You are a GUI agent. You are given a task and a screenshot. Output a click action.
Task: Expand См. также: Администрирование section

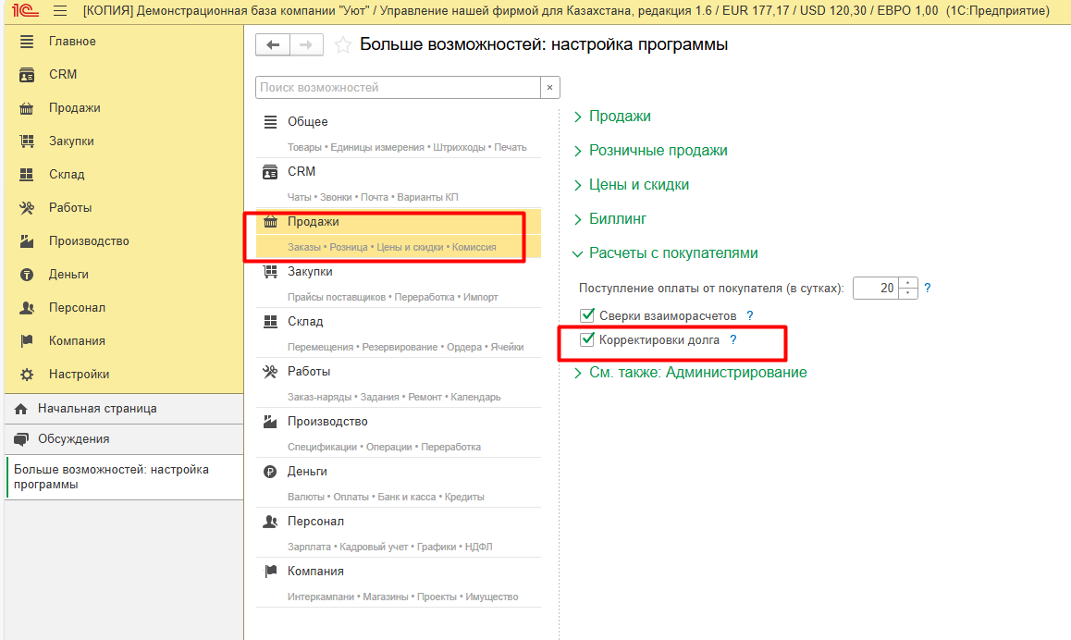pyautogui.click(x=696, y=373)
